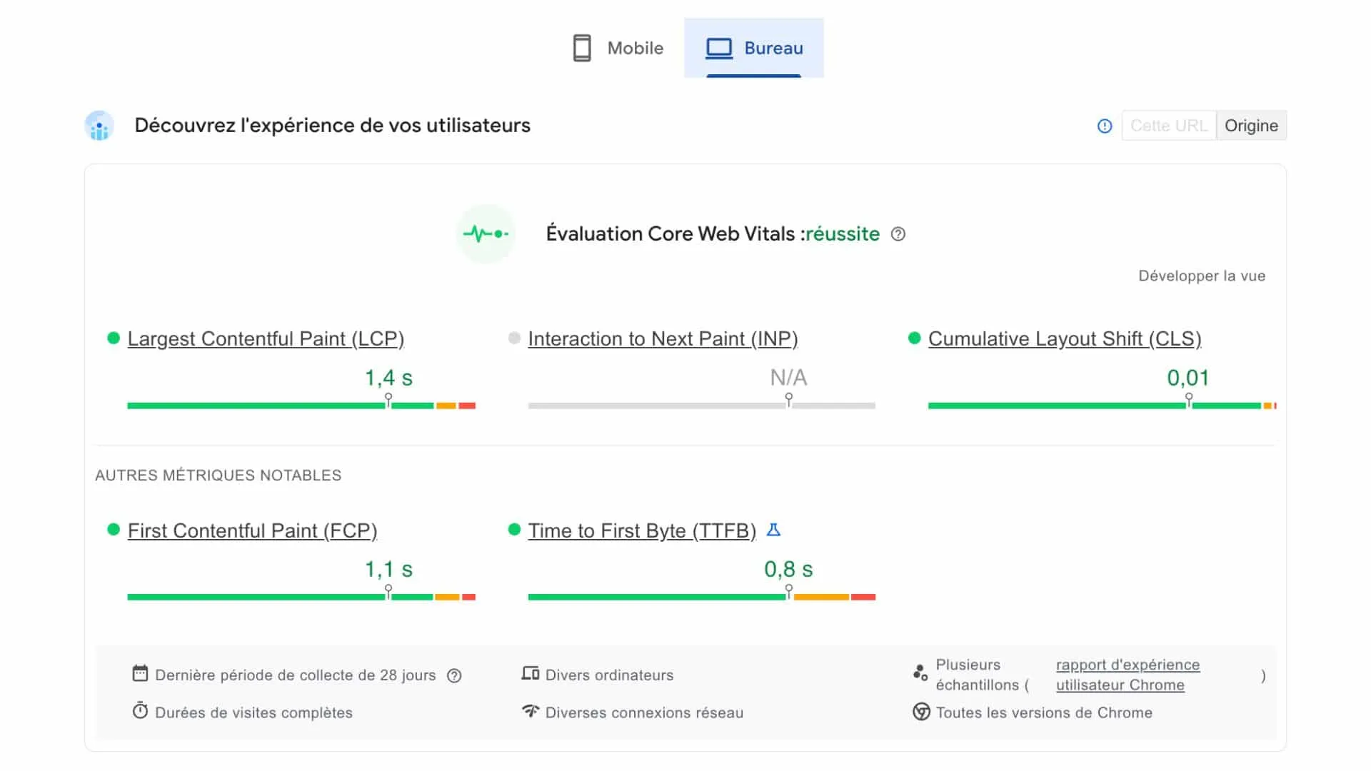Click the Core Web Vitals pulse icon
Viewport: 1371px width, 771px height.
(486, 233)
